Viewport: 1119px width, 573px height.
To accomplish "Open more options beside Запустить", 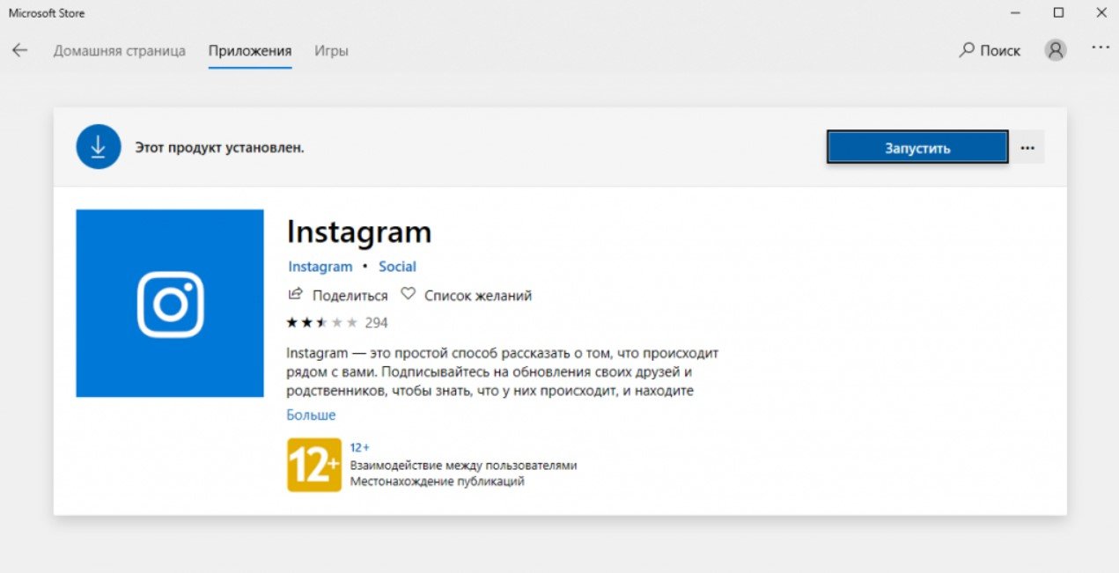I will 1027,148.
